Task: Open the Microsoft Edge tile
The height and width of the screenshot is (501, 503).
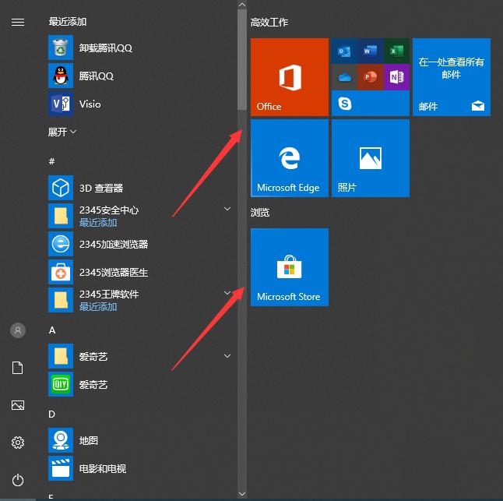Action: 290,158
